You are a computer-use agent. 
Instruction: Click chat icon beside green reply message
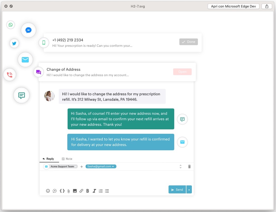pyautogui.click(x=182, y=119)
